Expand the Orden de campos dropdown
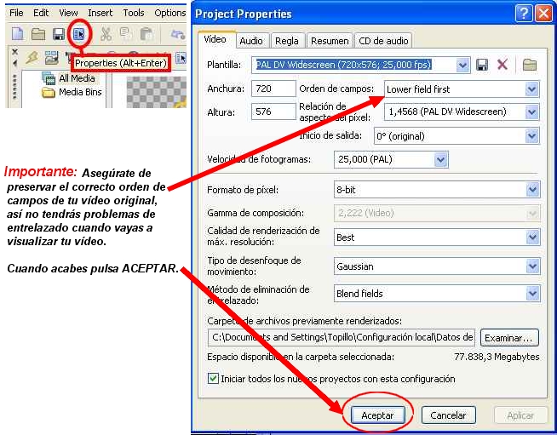Screen dimensions: 557x435 (532, 89)
